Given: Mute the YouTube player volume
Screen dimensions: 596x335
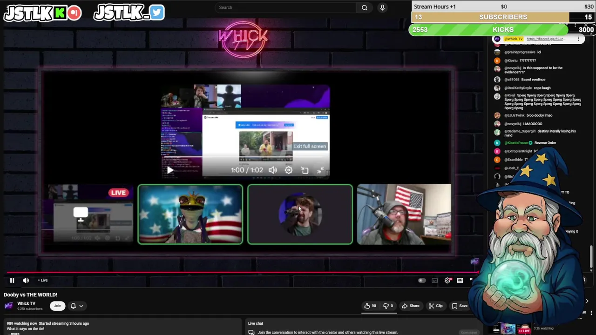Looking at the screenshot, I should (x=26, y=280).
